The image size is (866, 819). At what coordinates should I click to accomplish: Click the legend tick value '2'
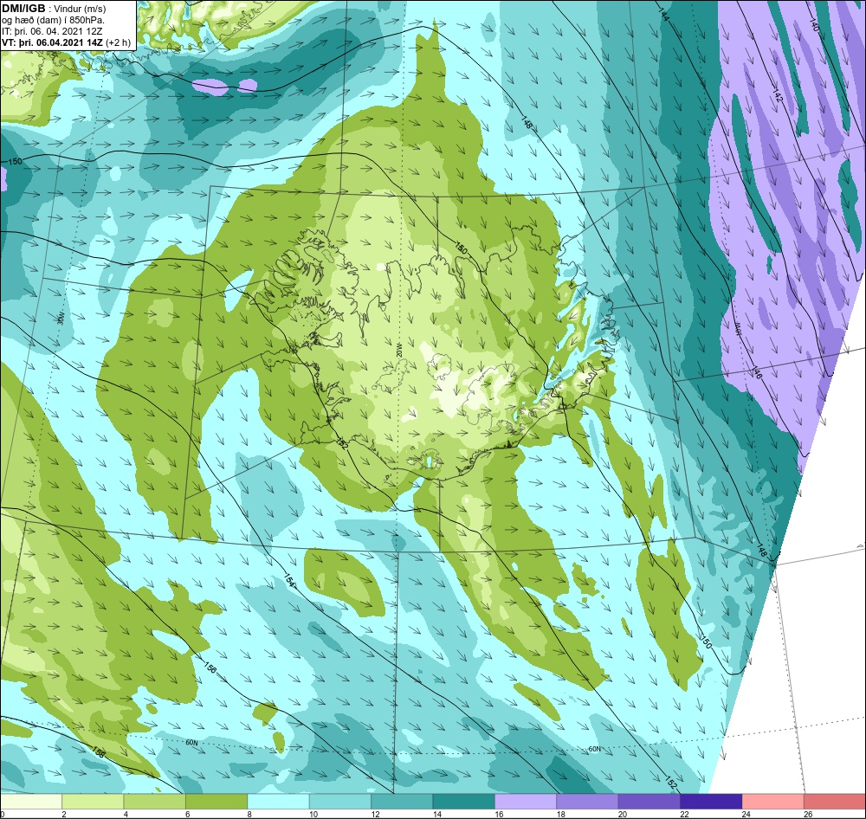64,814
